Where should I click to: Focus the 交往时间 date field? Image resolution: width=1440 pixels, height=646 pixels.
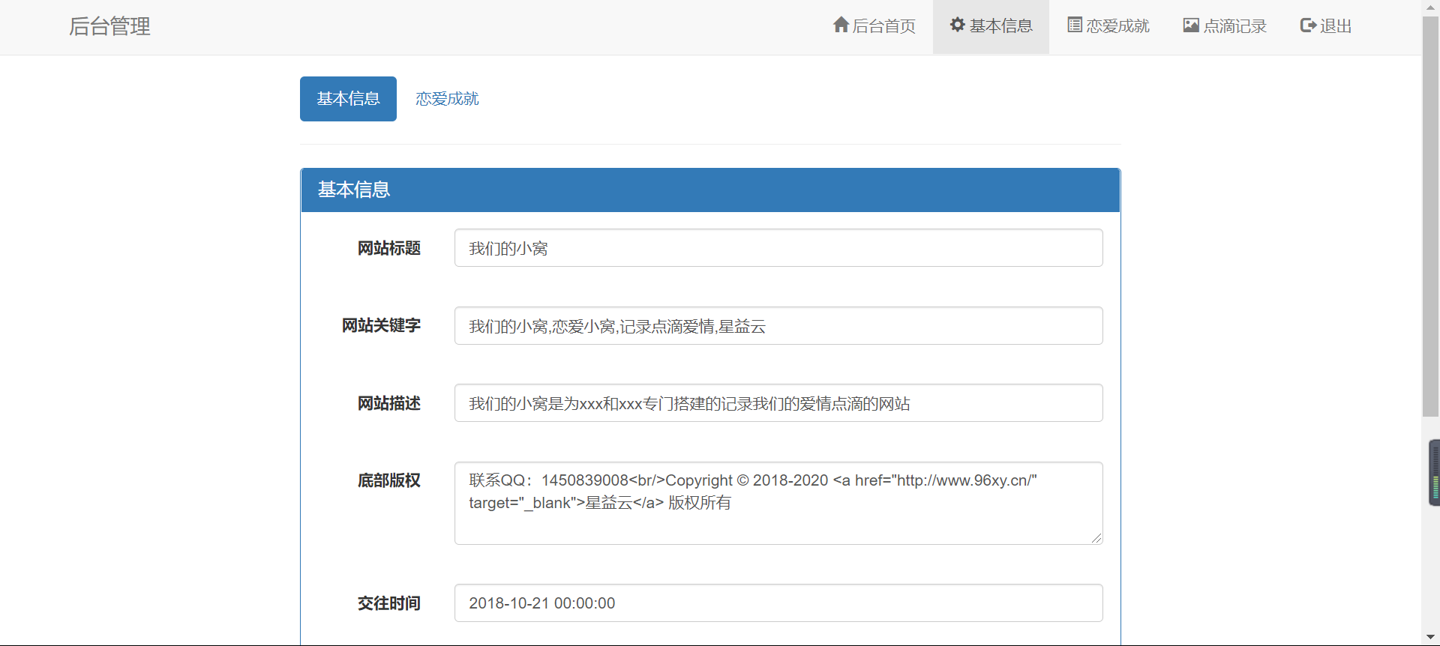(x=778, y=603)
